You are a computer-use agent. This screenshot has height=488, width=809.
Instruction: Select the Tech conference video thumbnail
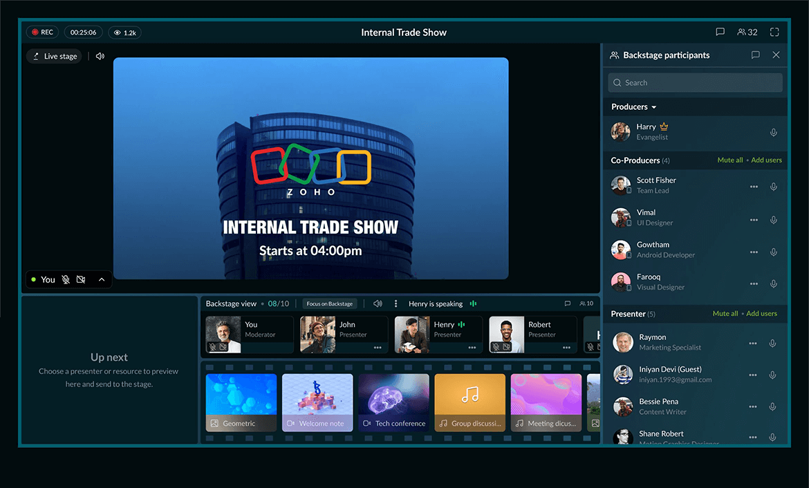click(393, 402)
